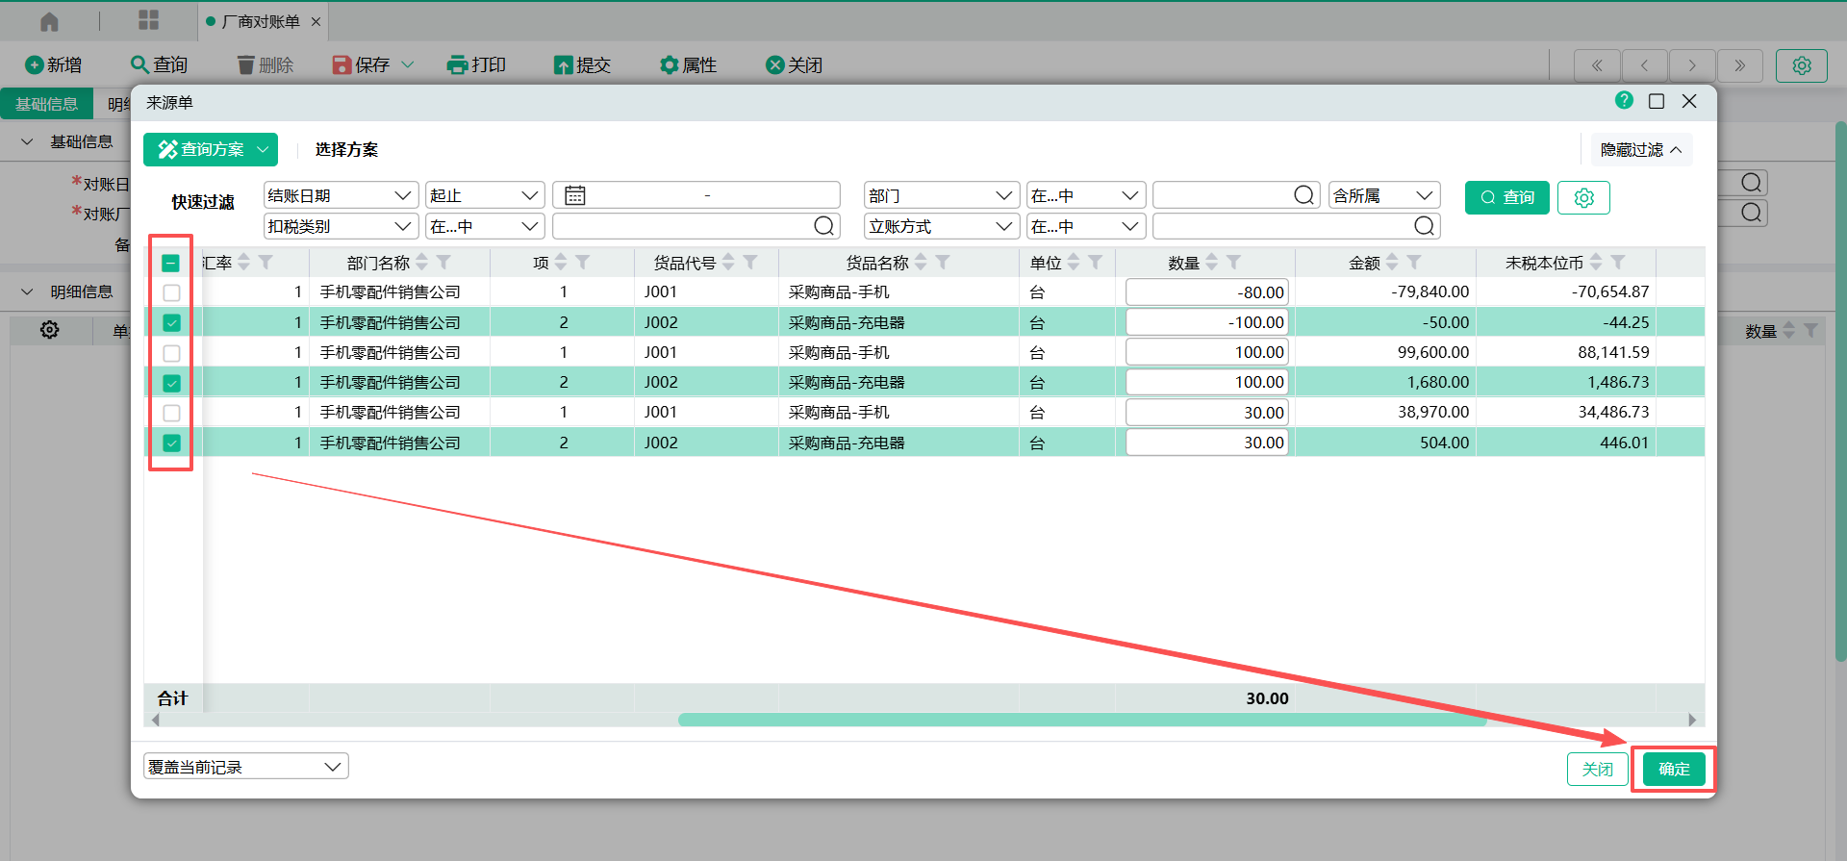Switch to the 基础信息 tab
1847x861 pixels.
pos(46,104)
